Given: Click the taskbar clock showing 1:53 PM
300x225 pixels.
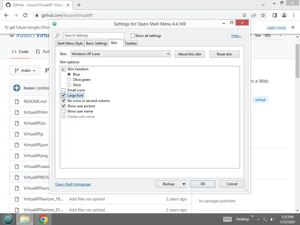Looking at the screenshot, I should [287, 219].
